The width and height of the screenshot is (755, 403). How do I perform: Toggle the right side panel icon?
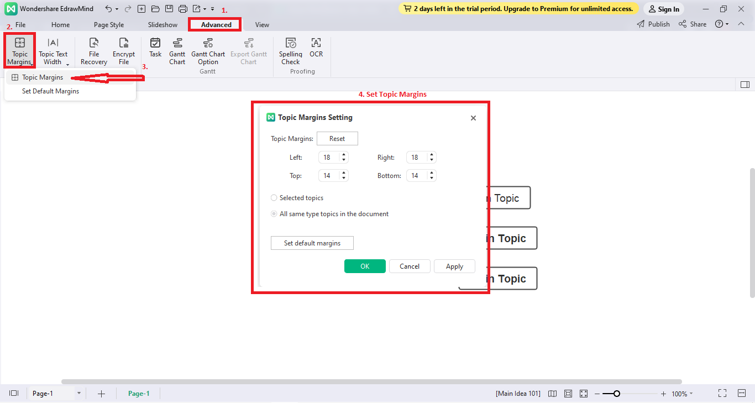click(x=745, y=85)
